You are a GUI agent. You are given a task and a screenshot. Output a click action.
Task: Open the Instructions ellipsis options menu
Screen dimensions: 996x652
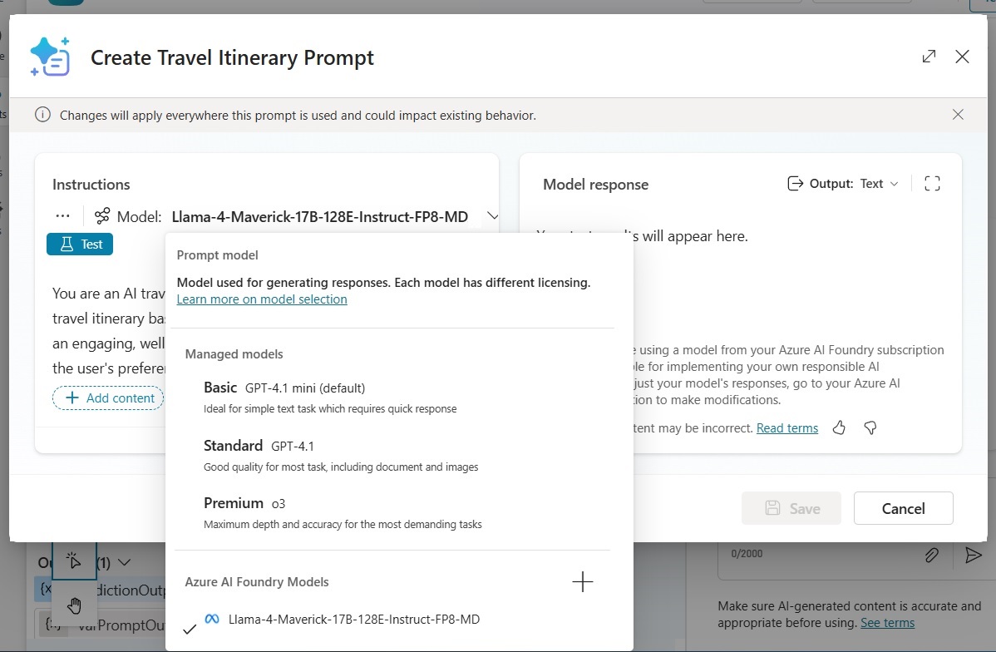(62, 215)
